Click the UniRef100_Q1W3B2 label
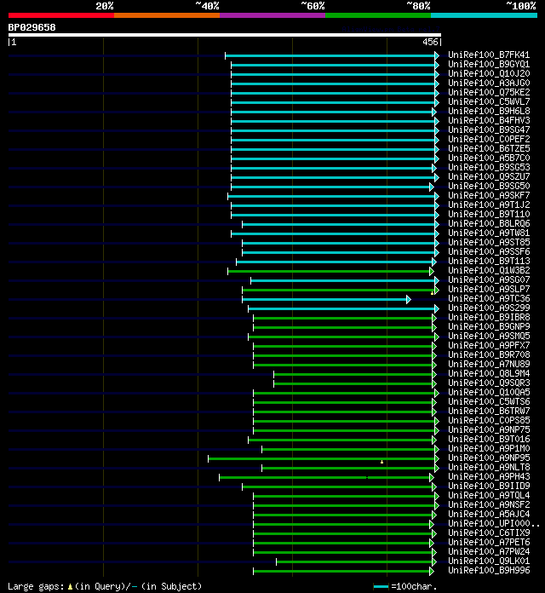545x593 pixels. (489, 270)
